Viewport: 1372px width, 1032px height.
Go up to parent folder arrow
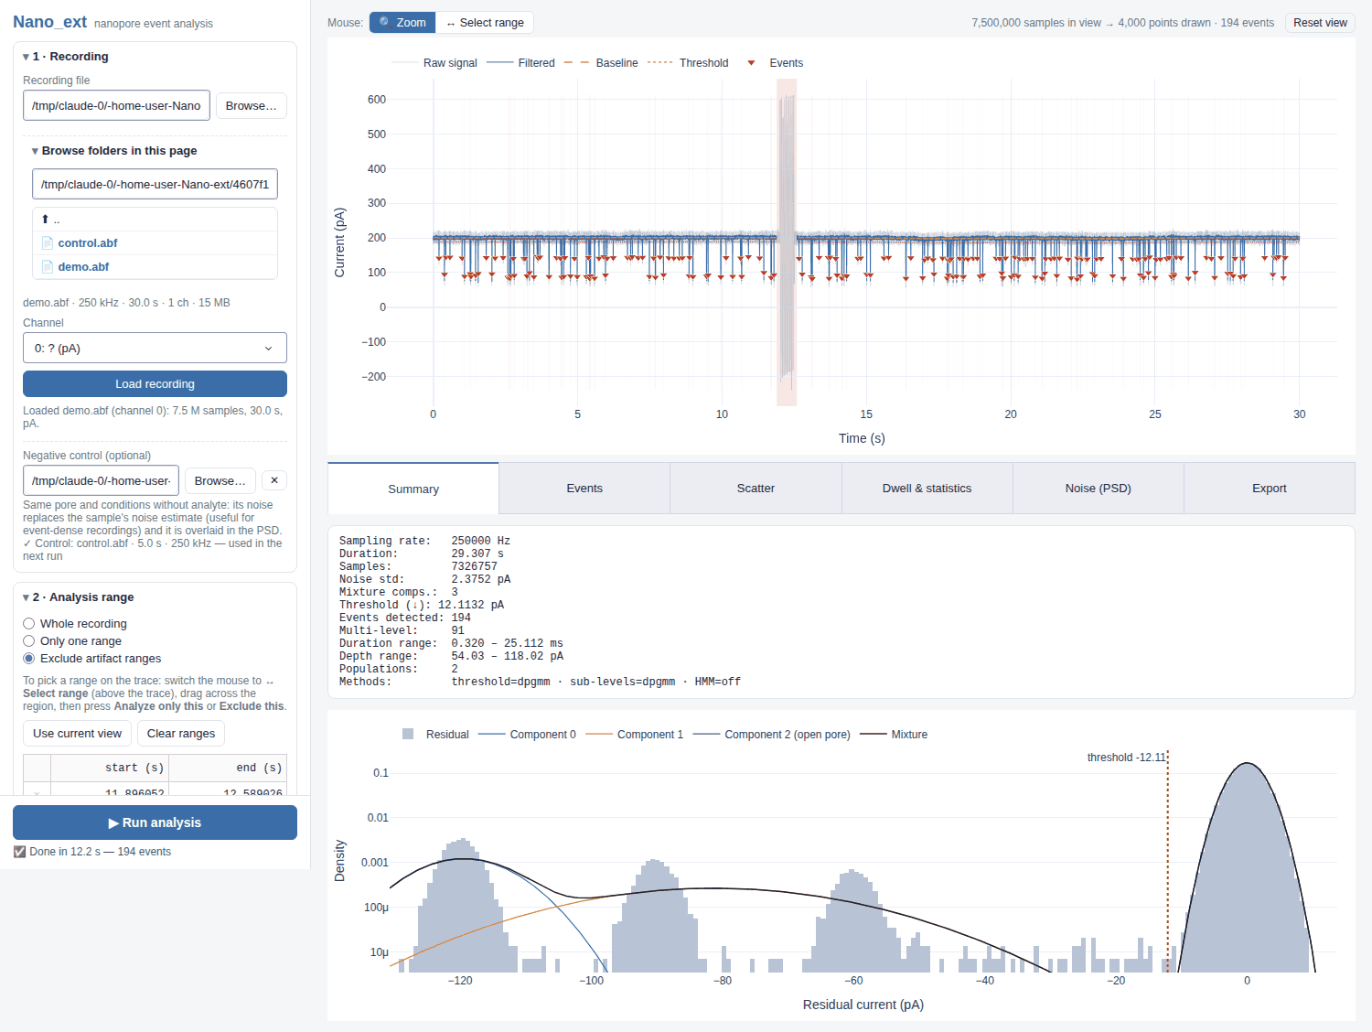click(x=46, y=220)
